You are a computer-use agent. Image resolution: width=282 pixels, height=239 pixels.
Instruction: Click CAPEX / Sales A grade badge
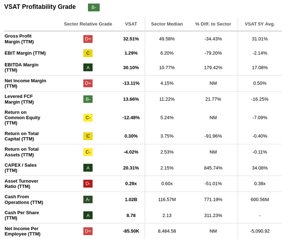[x=88, y=168]
